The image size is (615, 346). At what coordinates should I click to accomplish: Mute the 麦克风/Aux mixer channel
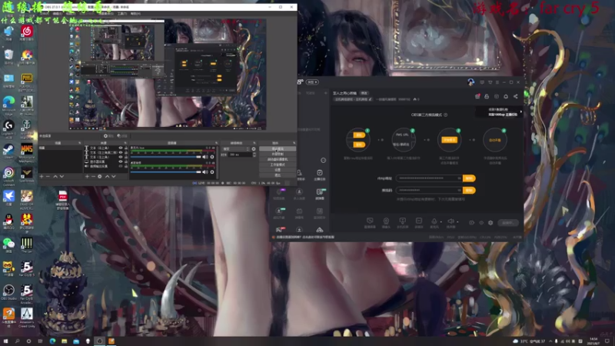pyautogui.click(x=204, y=157)
